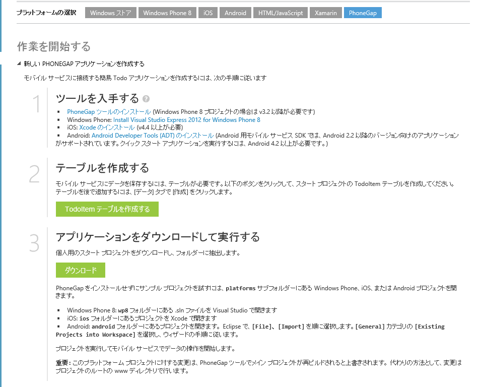Image resolution: width=483 pixels, height=387 pixels.
Task: Click the bold platforms folder name text
Action: click(x=241, y=288)
